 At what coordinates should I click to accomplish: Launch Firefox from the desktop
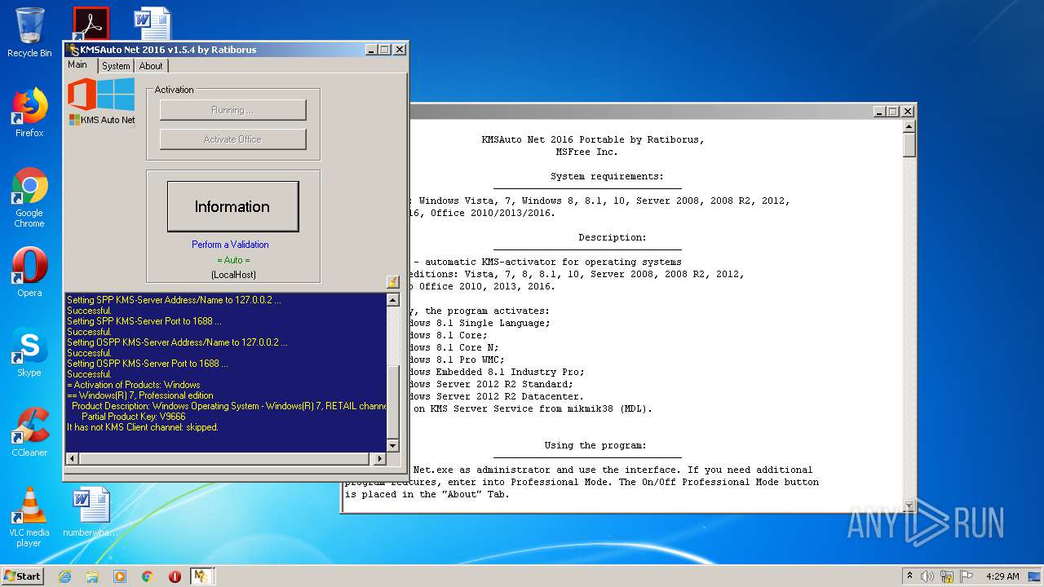29,113
